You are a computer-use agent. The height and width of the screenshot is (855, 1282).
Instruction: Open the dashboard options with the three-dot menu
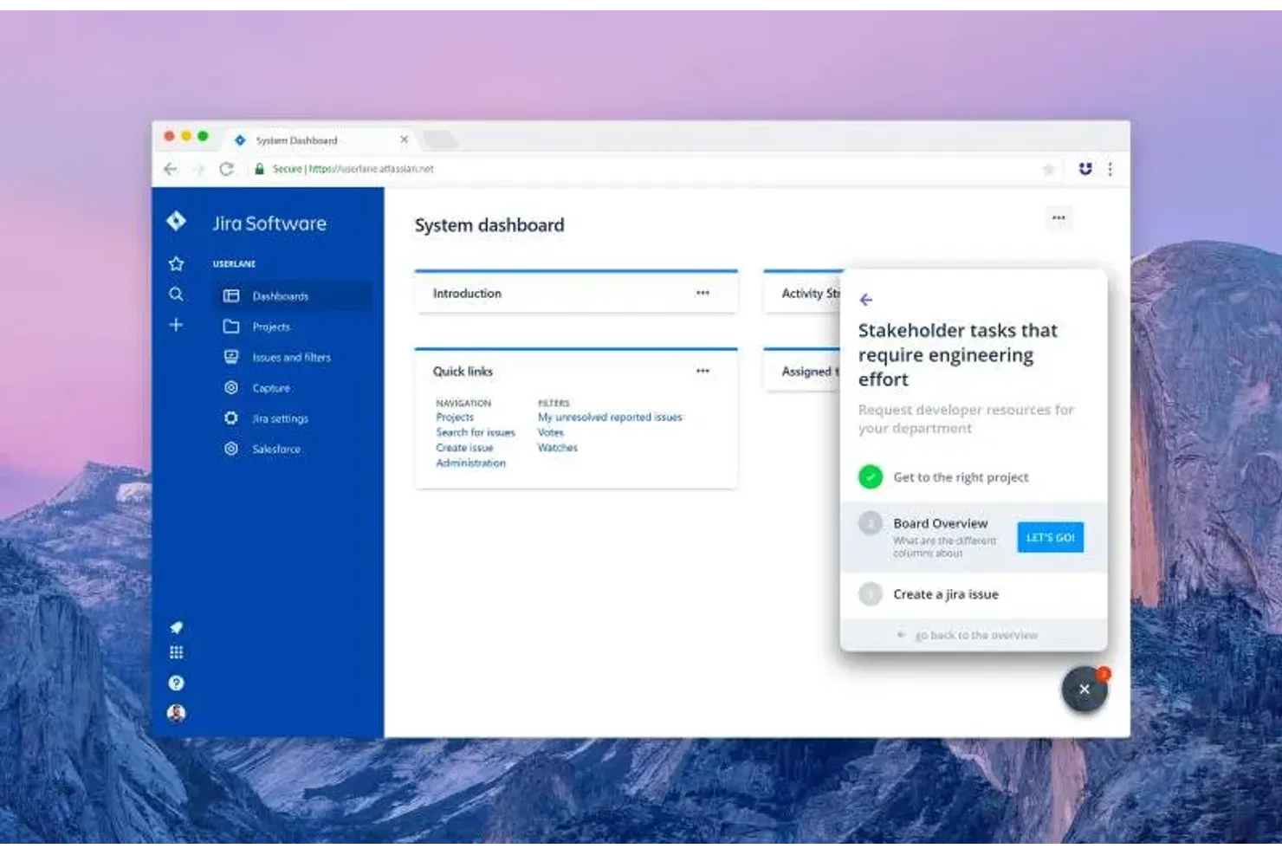pyautogui.click(x=1059, y=217)
